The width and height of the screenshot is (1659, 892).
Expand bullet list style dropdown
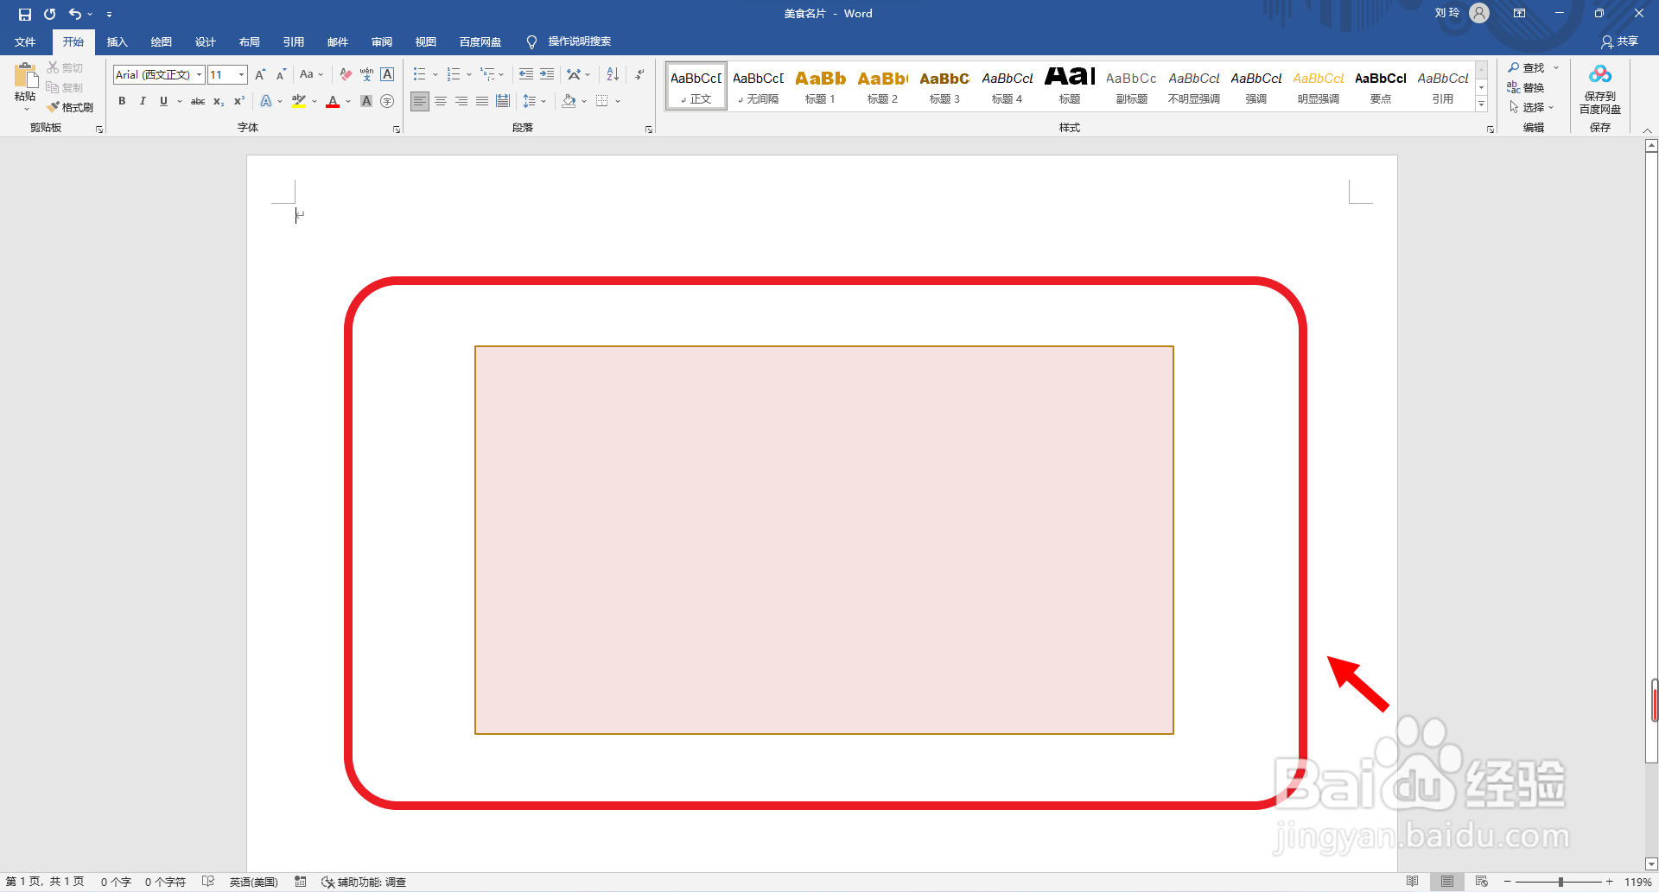pos(435,75)
